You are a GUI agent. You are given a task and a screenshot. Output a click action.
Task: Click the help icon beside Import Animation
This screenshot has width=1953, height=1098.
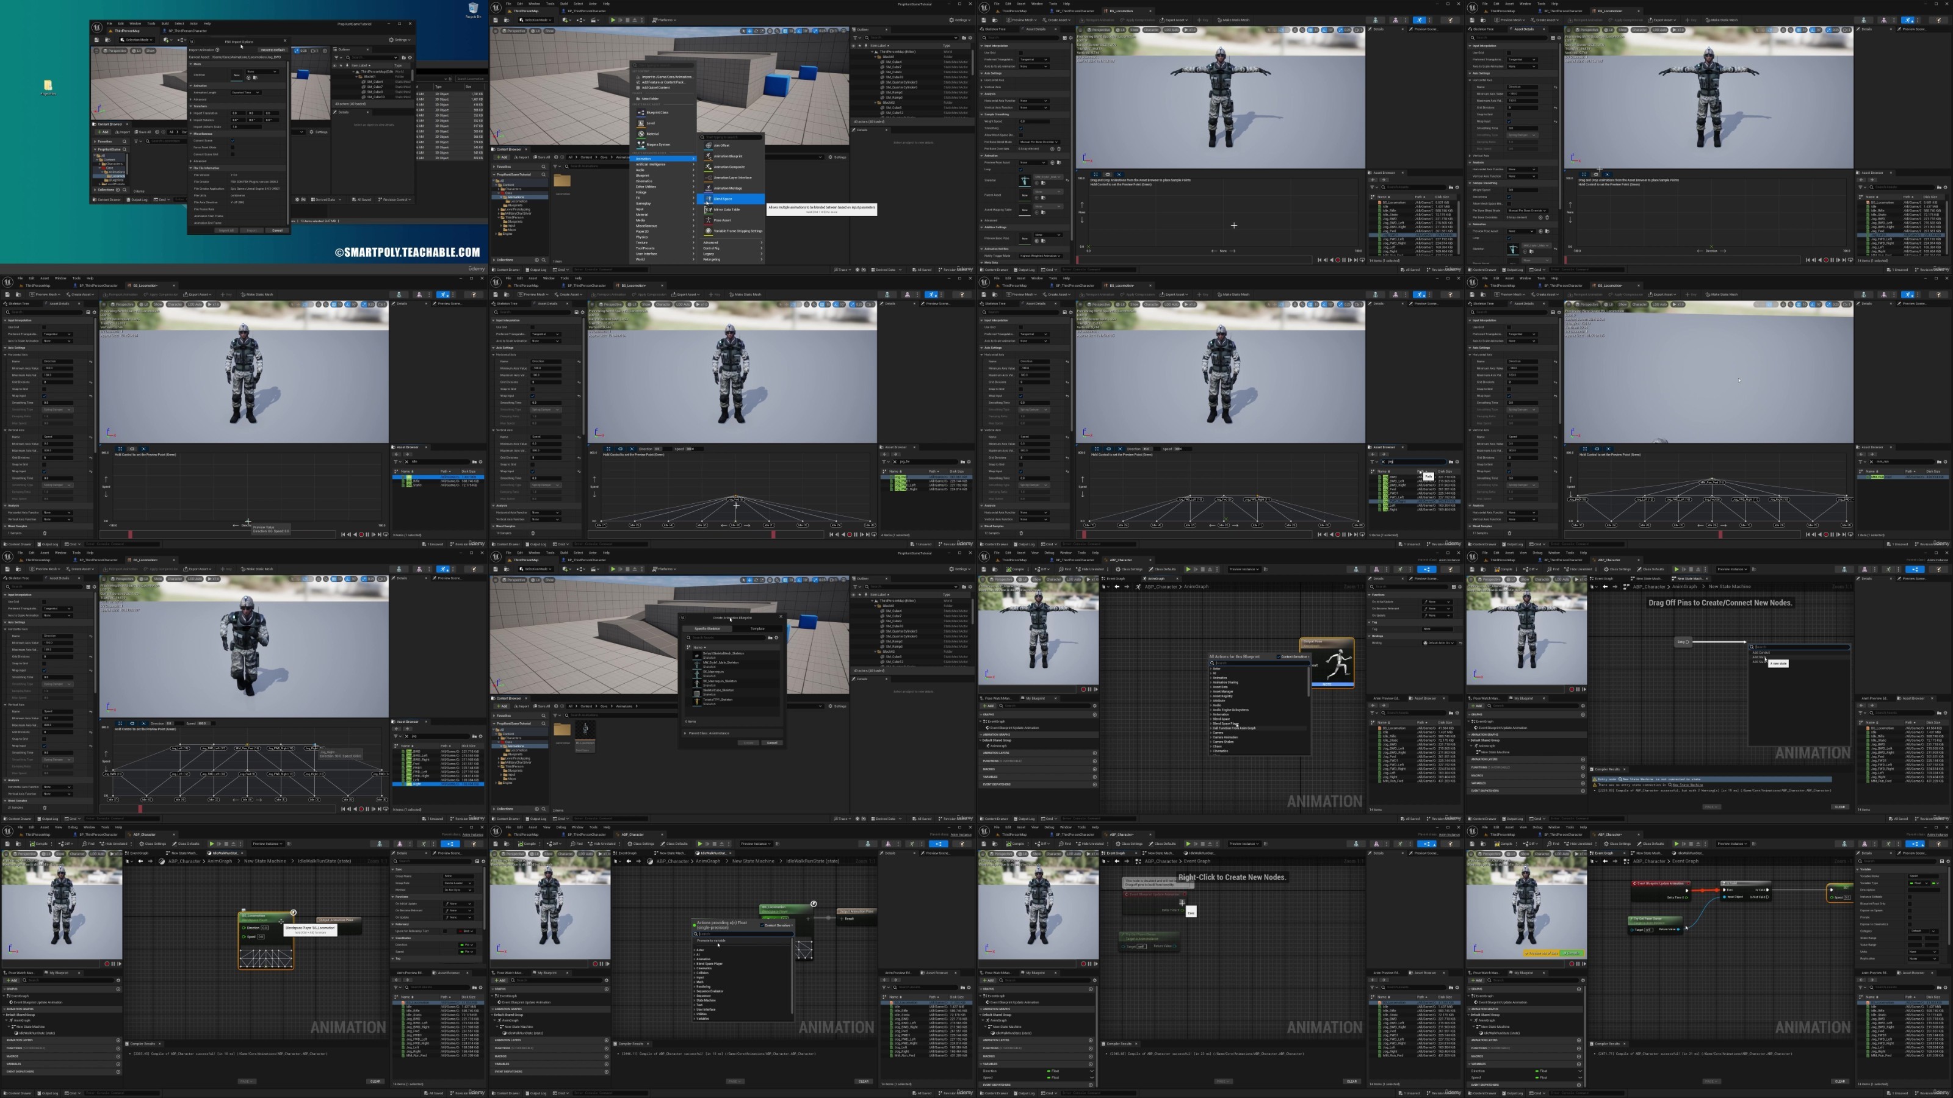point(218,50)
